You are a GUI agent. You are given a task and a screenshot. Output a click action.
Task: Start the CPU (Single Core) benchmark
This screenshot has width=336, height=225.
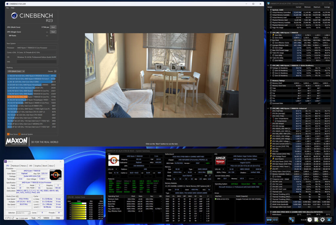(53, 32)
